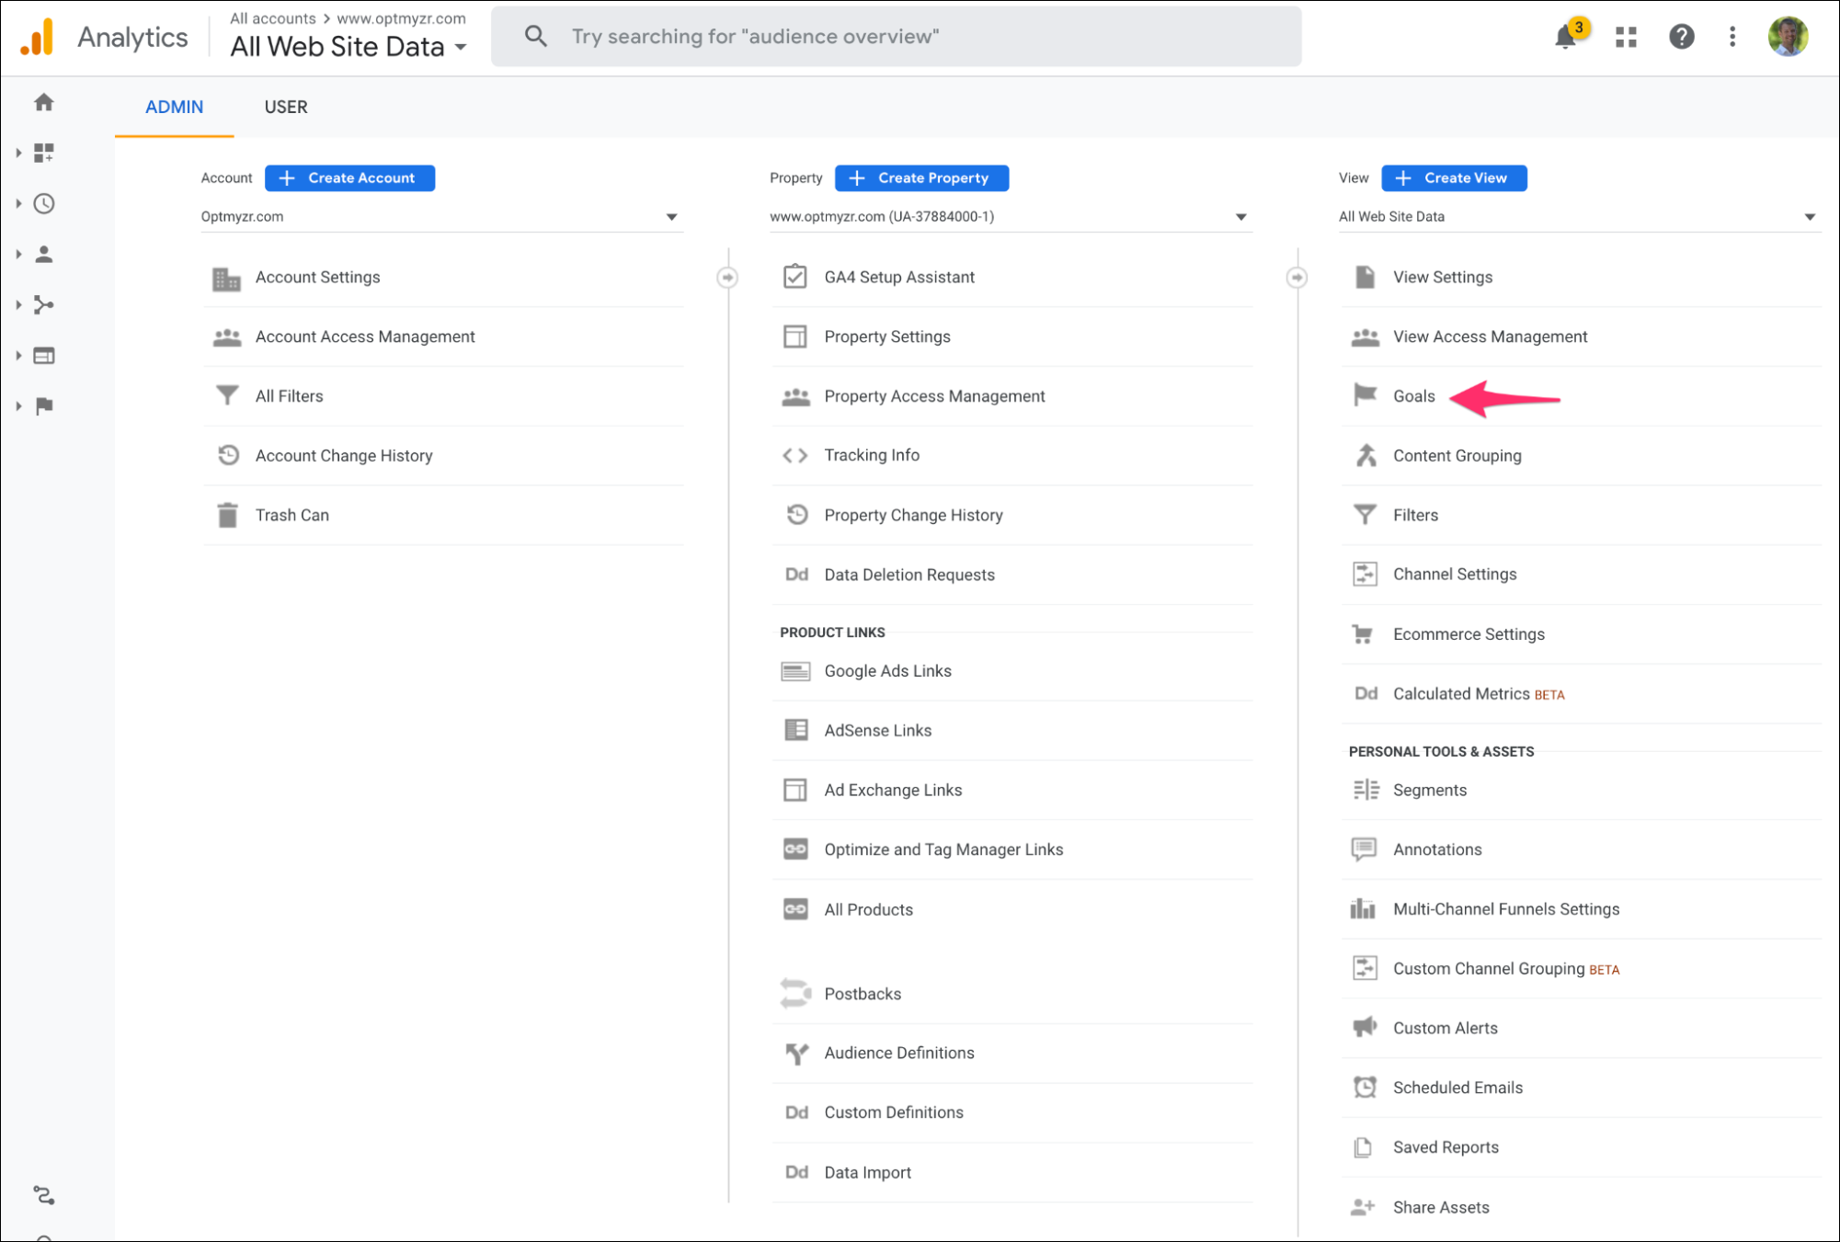Viewport: 1840px width, 1242px height.
Task: Click the Create Account button
Action: pos(349,177)
